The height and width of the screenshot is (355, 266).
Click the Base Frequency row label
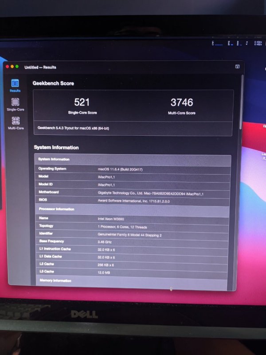(x=51, y=241)
